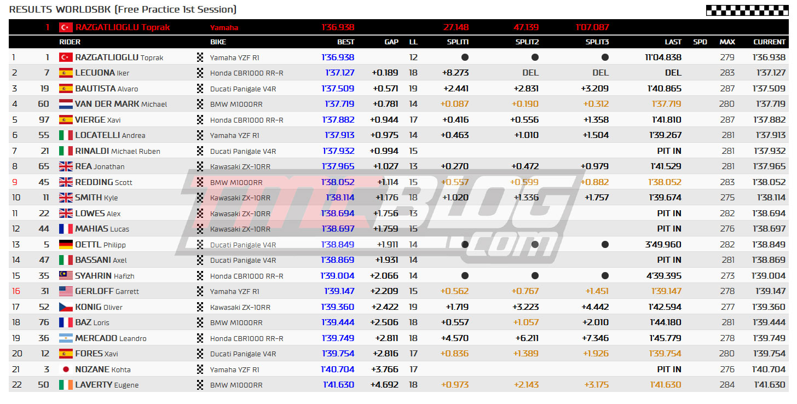Click the Irish flag beside Laverty Eugene
This screenshot has height=404, width=797.
click(66, 385)
